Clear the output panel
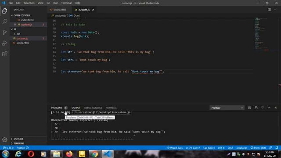The width and height of the screenshot is (281, 158). point(249,108)
